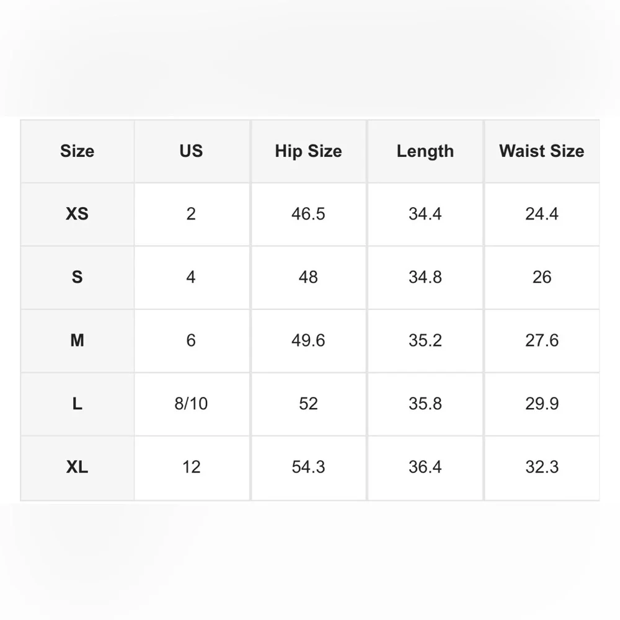Select the XL size row label
Screen dimensions: 620x620
pos(77,467)
